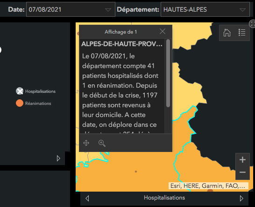This screenshot has width=255, height=207.
Task: Go to previous map tab with left arrow
Action: click(87, 198)
